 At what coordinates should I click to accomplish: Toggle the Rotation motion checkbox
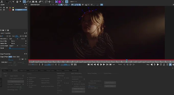click(x=28, y=81)
